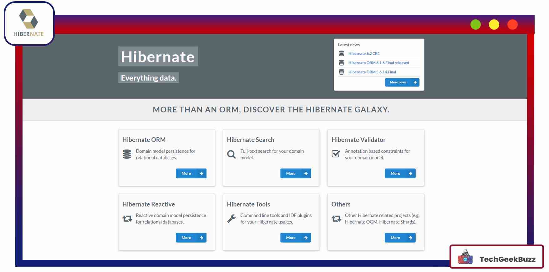The image size is (549, 272).
Task: Click database icon beside Hibernate 6.2 CR1
Action: coord(342,54)
